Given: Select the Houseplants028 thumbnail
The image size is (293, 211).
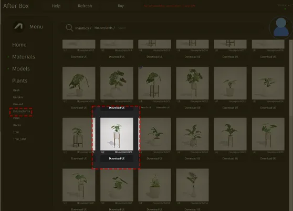Looking at the screenshot, I should [x=193, y=134].
